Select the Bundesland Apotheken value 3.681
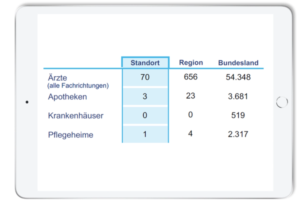The height and width of the screenshot is (203, 304). pos(238,96)
